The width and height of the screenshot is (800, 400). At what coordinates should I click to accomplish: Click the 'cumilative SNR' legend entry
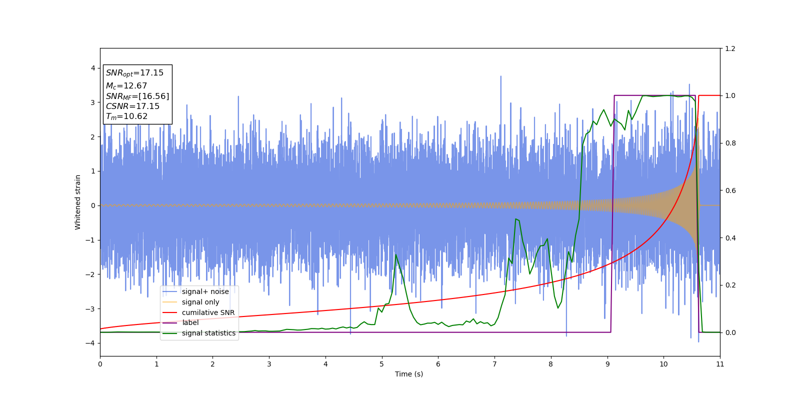208,312
